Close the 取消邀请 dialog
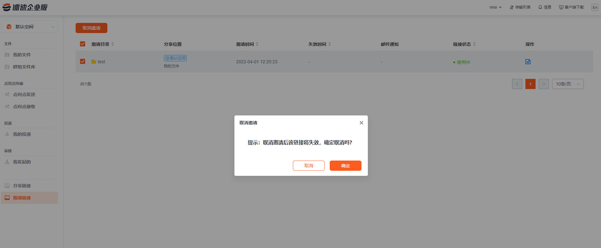Screen dimensions: 601x248 pyautogui.click(x=361, y=123)
